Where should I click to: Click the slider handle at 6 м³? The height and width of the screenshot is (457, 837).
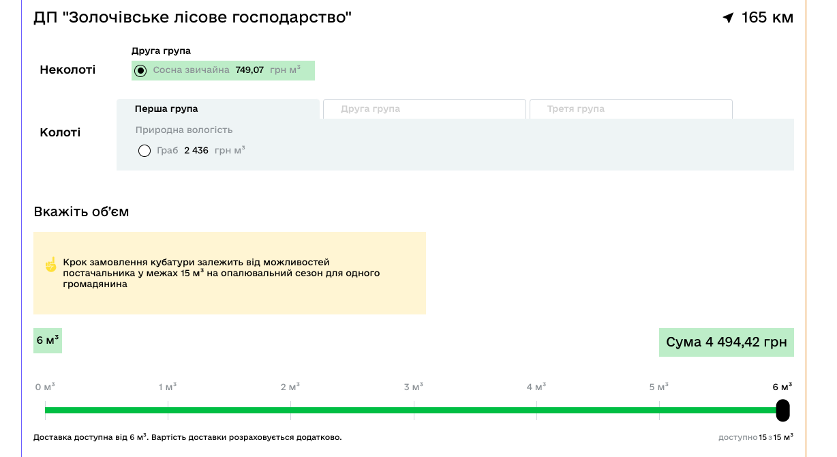782,411
